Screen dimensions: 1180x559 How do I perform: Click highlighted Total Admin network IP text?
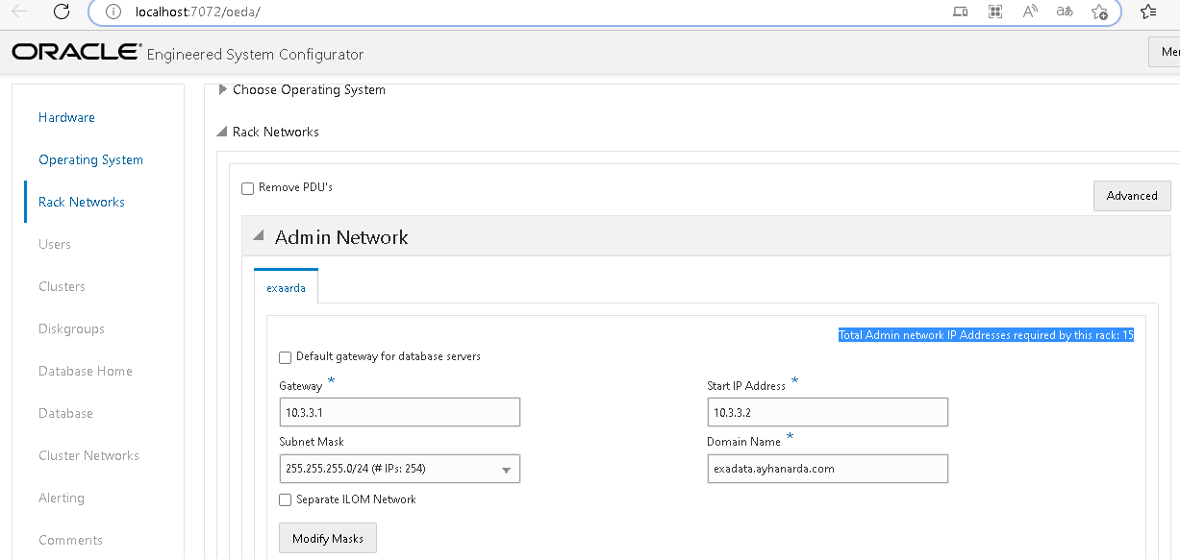[986, 335]
